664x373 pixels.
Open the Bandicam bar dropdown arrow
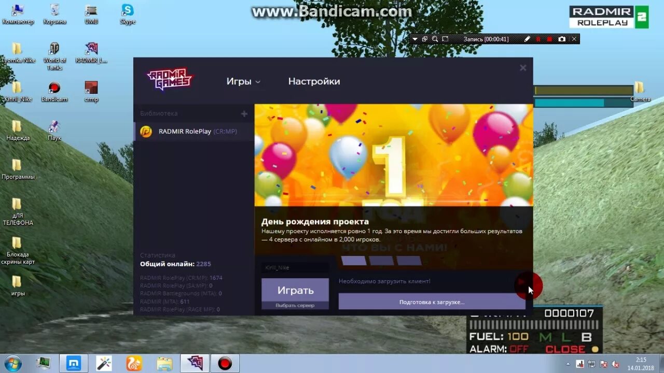(x=415, y=39)
